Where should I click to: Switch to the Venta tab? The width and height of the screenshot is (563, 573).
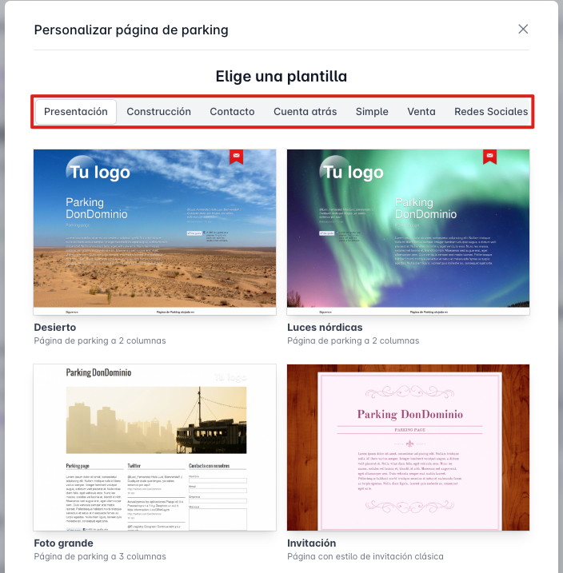click(x=421, y=112)
